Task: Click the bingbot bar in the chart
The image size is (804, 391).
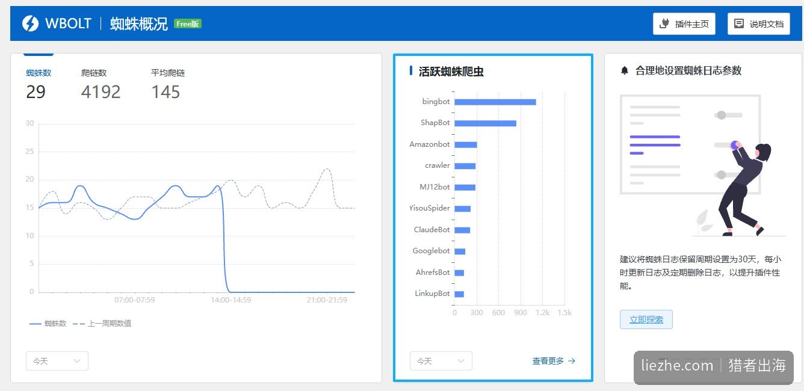Action: (495, 102)
